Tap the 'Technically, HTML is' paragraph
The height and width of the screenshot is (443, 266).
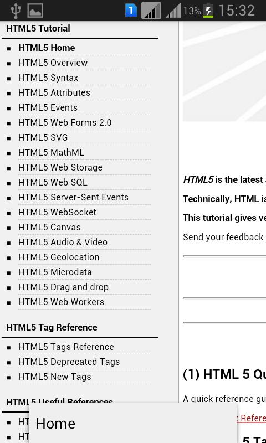point(224,199)
